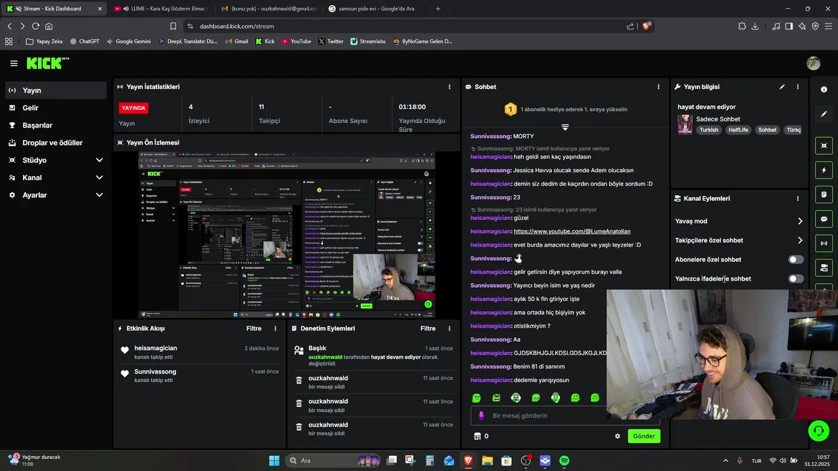Viewport: 838px width, 471px height.
Task: Open the Denetim Eylemleri three-dot menu
Action: 449,328
